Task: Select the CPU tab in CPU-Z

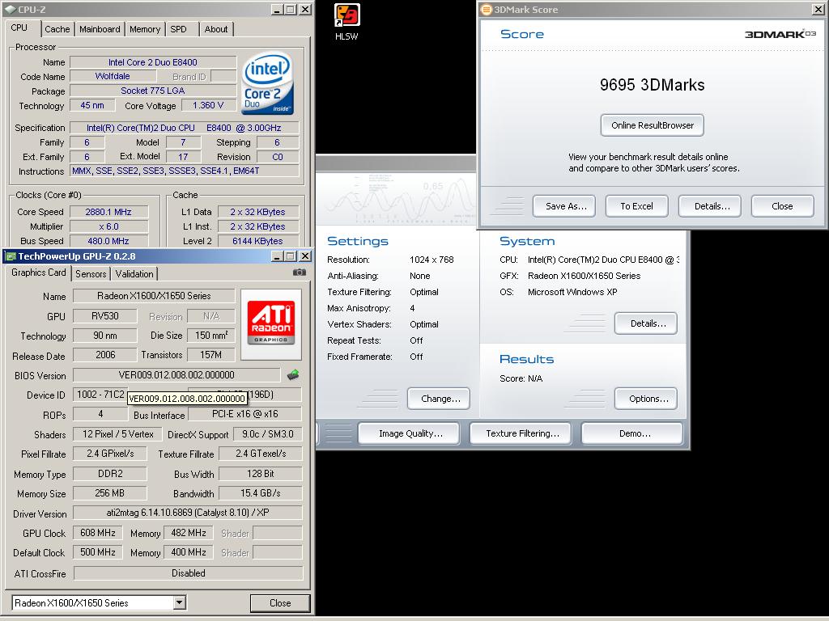Action: 19,27
